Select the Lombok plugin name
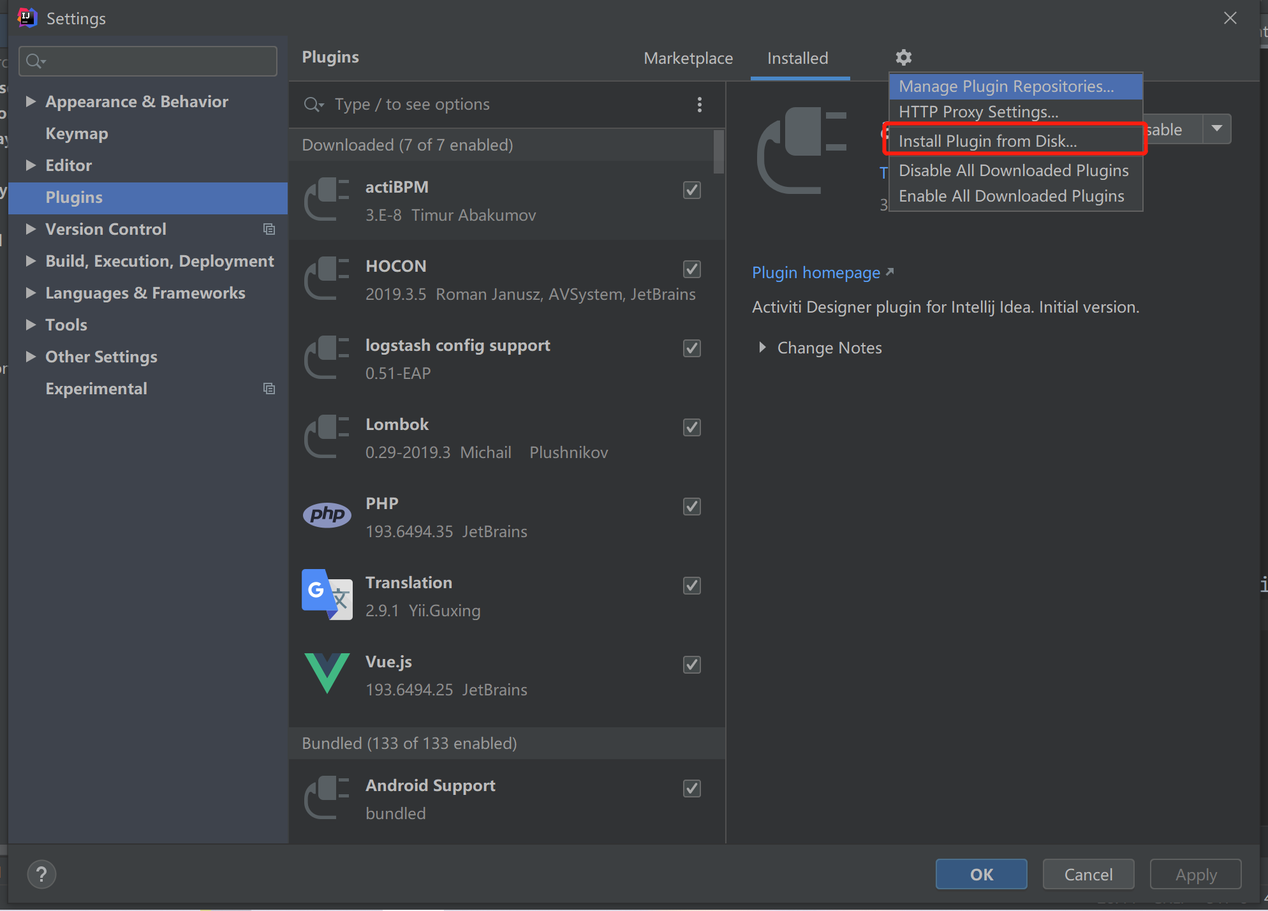This screenshot has height=911, width=1268. pyautogui.click(x=397, y=424)
